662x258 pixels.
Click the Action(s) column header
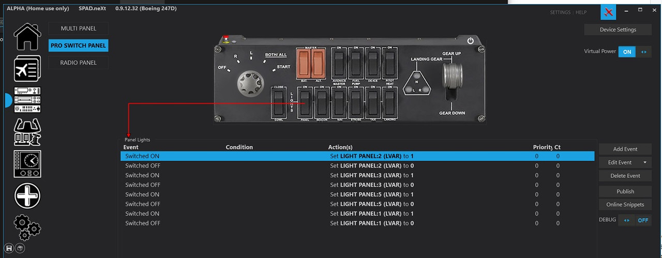pos(340,147)
